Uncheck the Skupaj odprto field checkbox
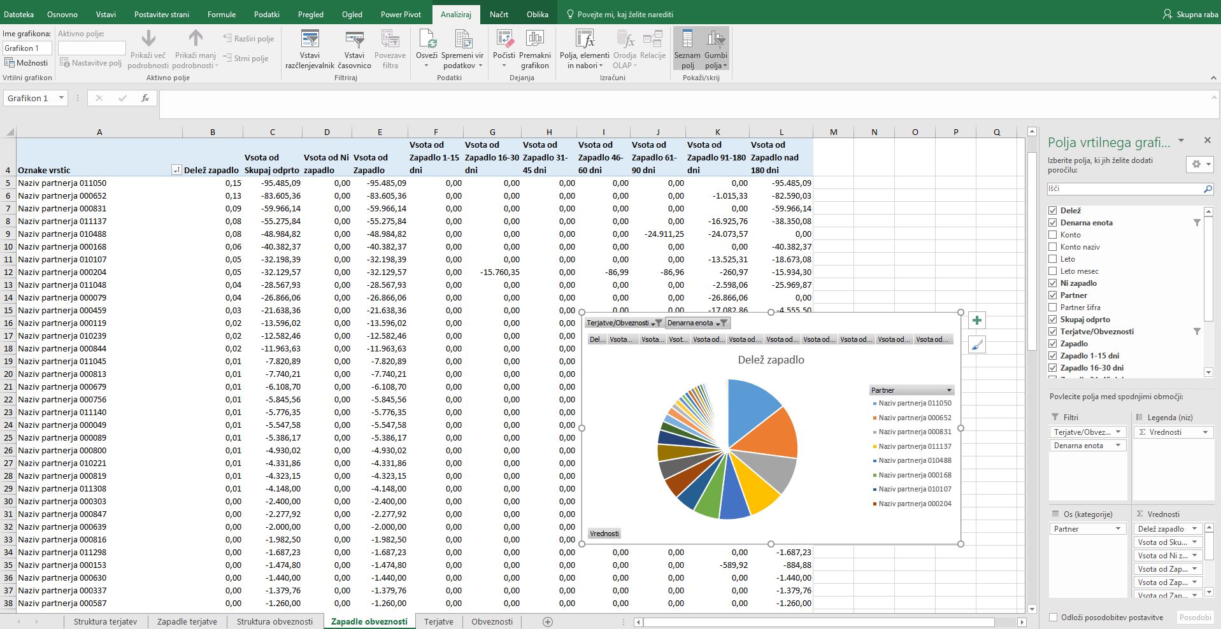Image resolution: width=1221 pixels, height=629 pixels. [x=1053, y=320]
